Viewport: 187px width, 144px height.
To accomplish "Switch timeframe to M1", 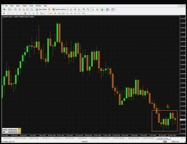I will 51,13.
